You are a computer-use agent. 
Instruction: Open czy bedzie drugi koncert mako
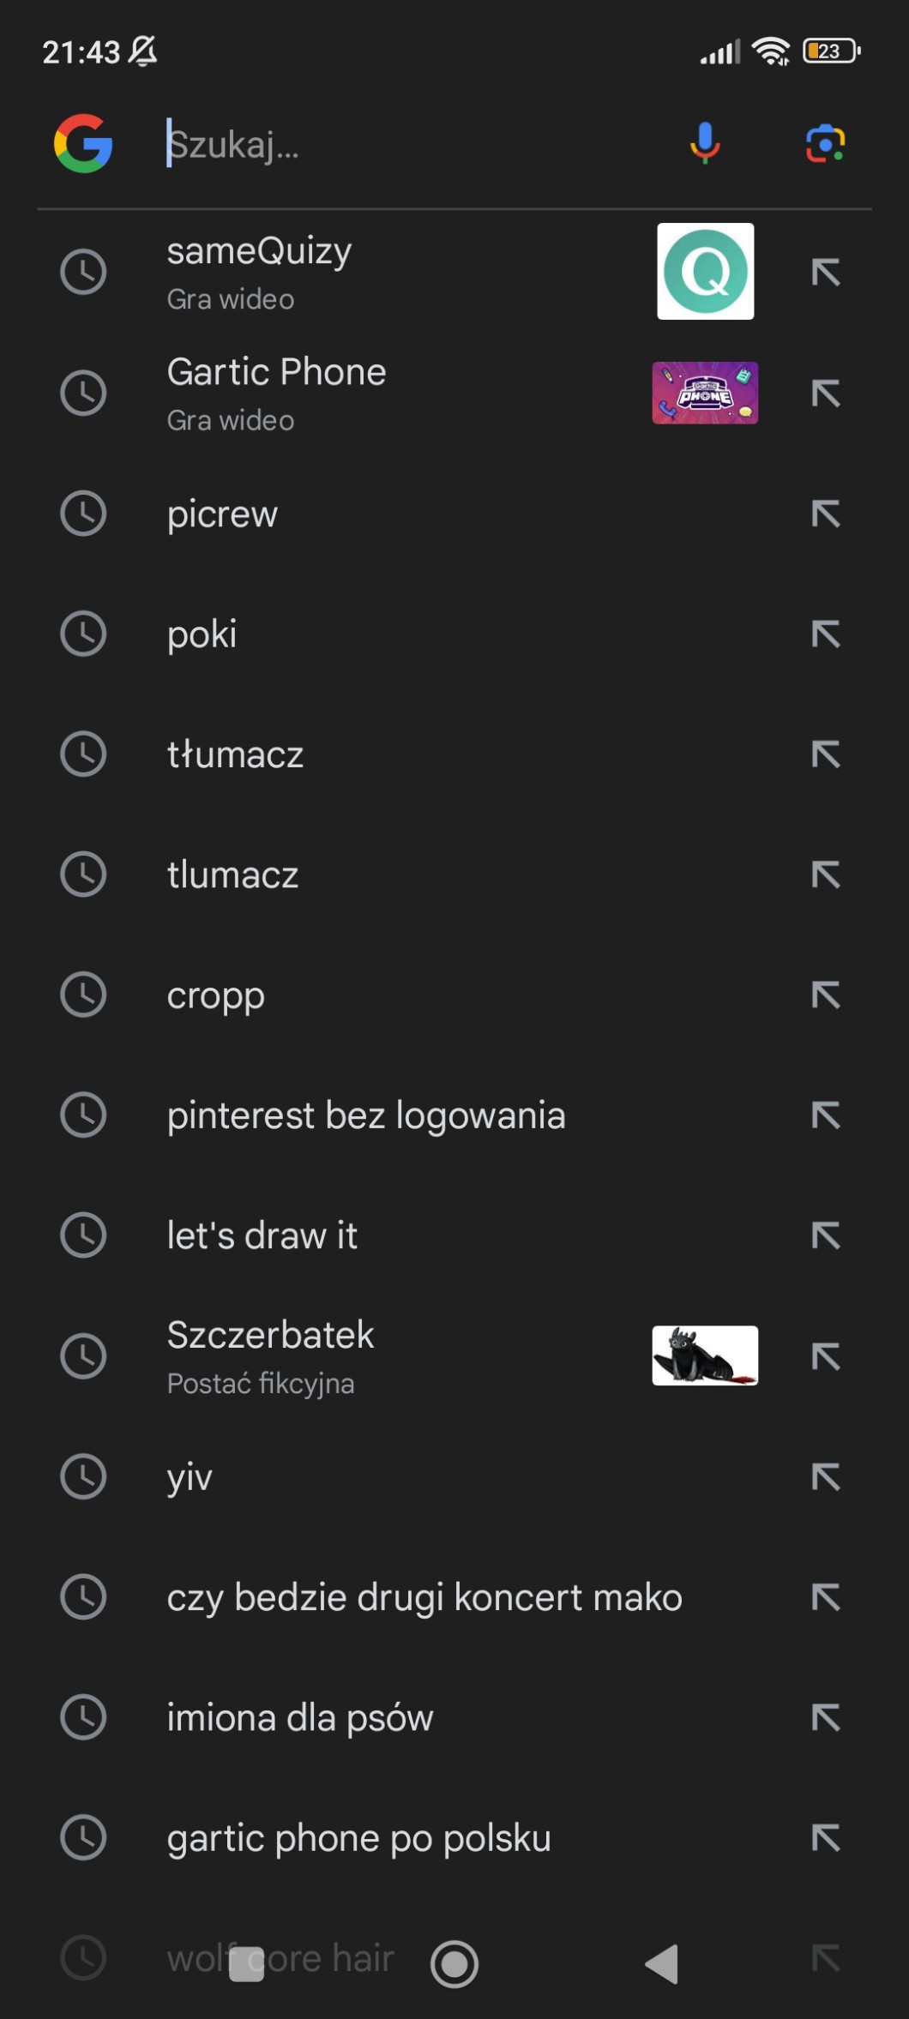click(424, 1597)
